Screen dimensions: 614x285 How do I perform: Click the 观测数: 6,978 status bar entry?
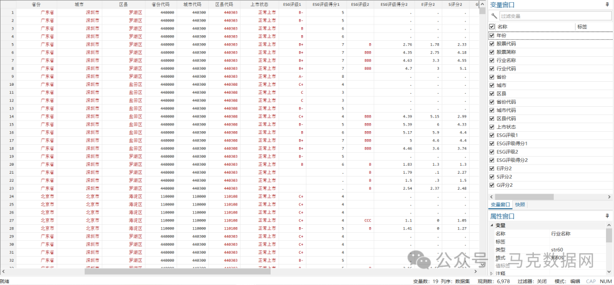click(x=493, y=281)
